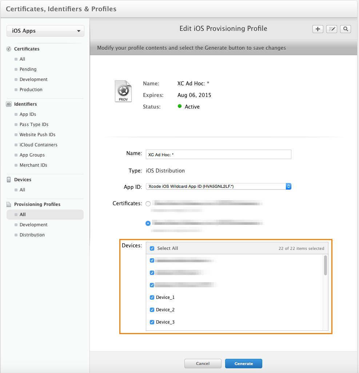359x373 pixels.
Task: Click the Provisioning Profiles folder icon
Action: [x=9, y=204]
